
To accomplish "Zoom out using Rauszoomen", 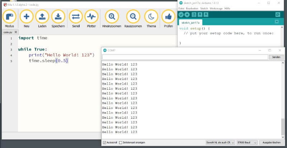I will [x=133, y=16].
